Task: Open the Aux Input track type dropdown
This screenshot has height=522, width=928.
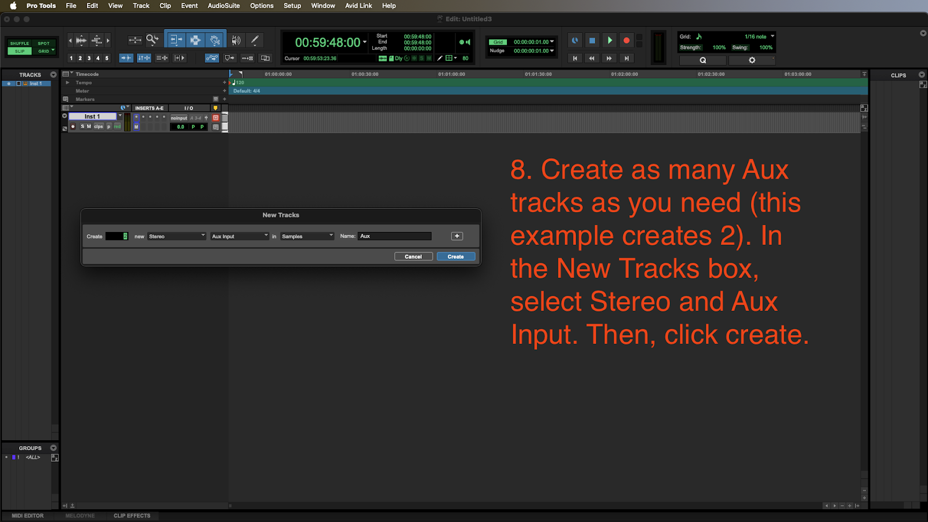Action: click(x=240, y=236)
